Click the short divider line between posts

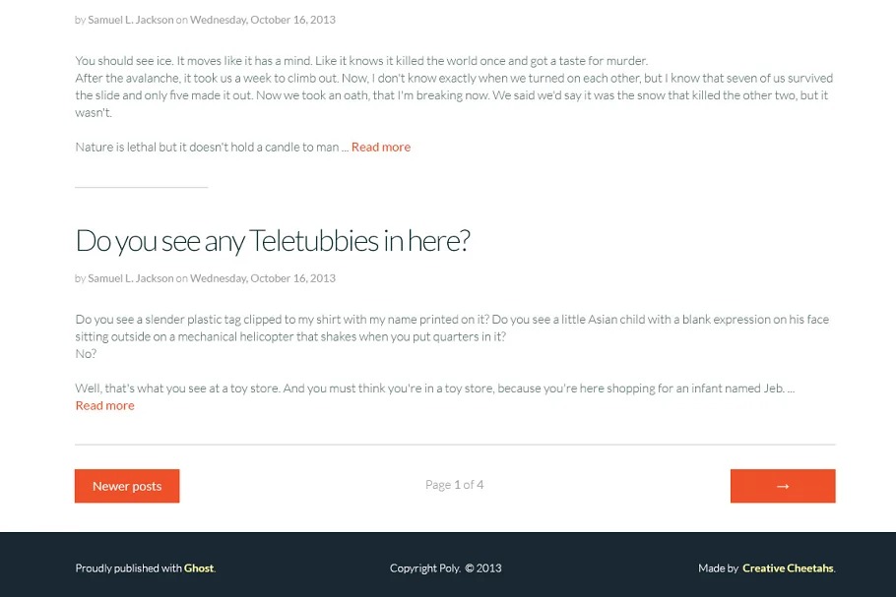(x=141, y=187)
